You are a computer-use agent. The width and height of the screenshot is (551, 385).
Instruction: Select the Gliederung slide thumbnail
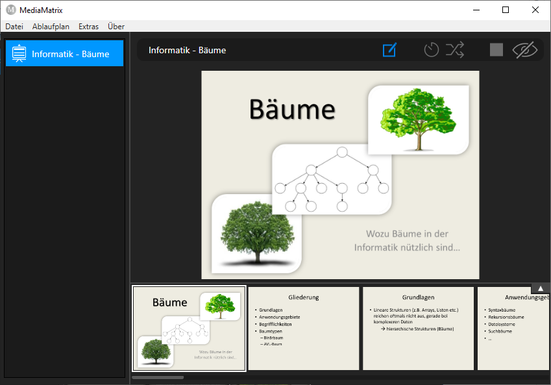pos(303,329)
